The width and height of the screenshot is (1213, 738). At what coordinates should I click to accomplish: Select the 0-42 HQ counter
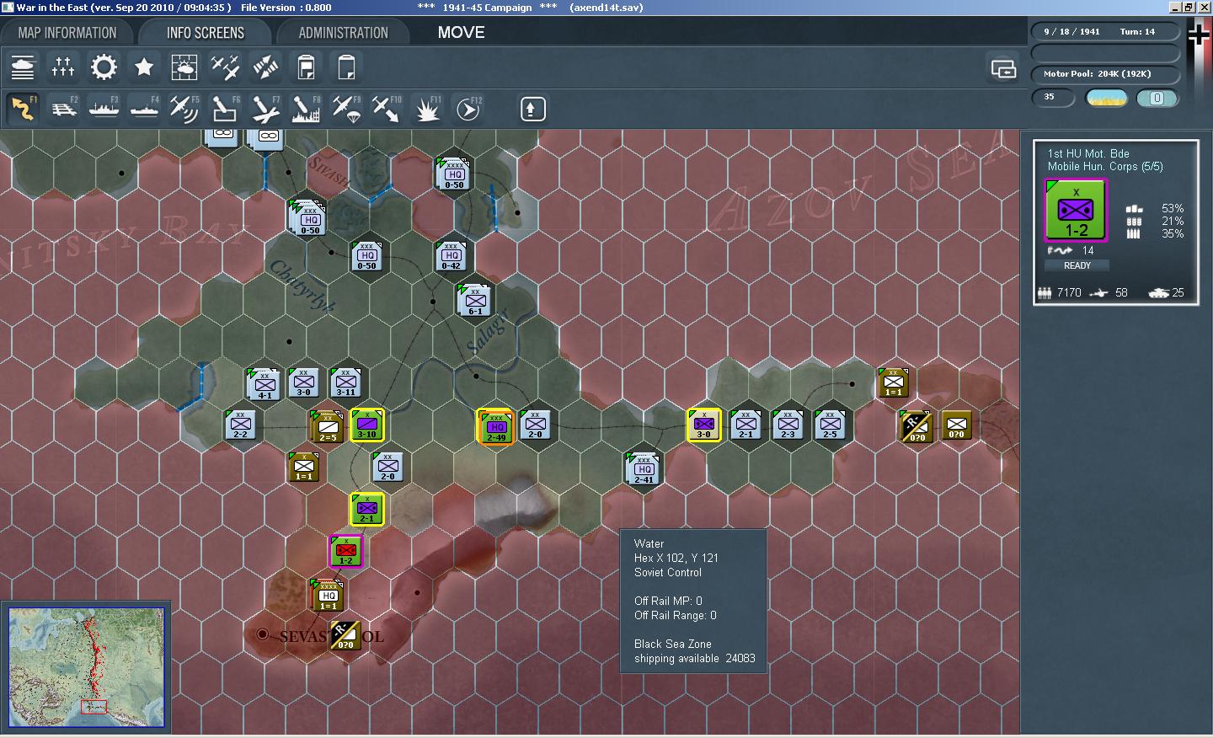[452, 255]
